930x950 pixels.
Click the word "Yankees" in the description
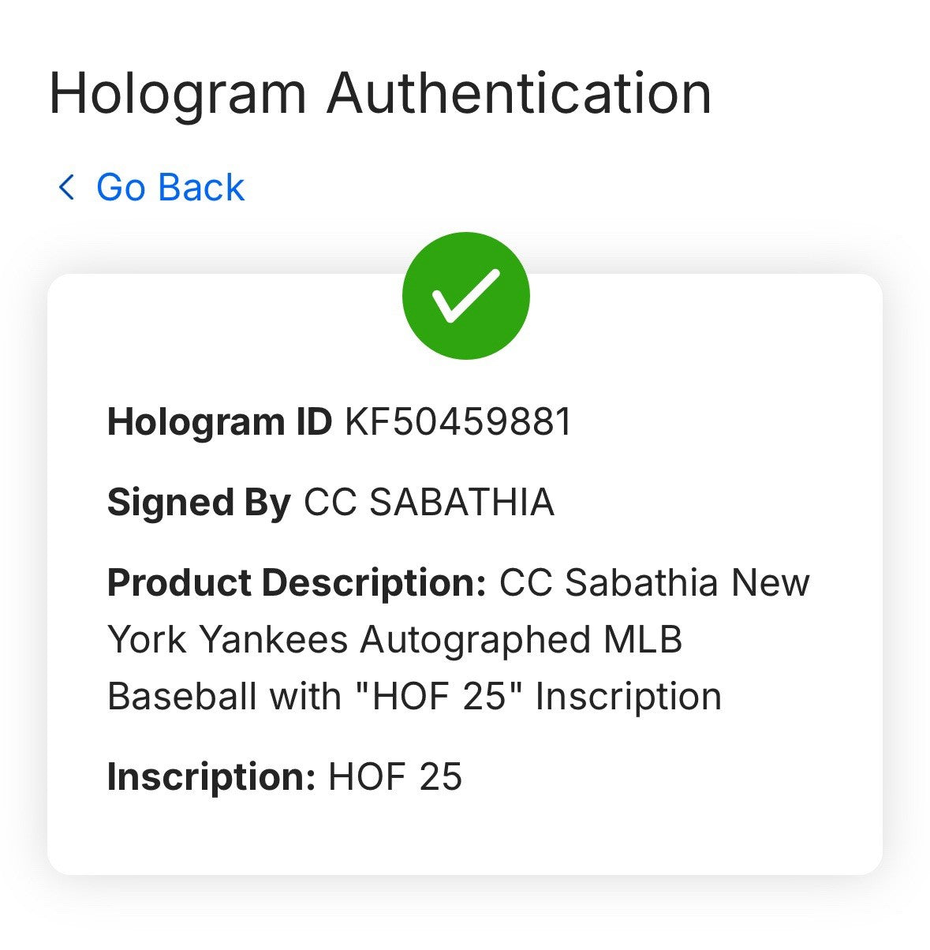[x=273, y=640]
